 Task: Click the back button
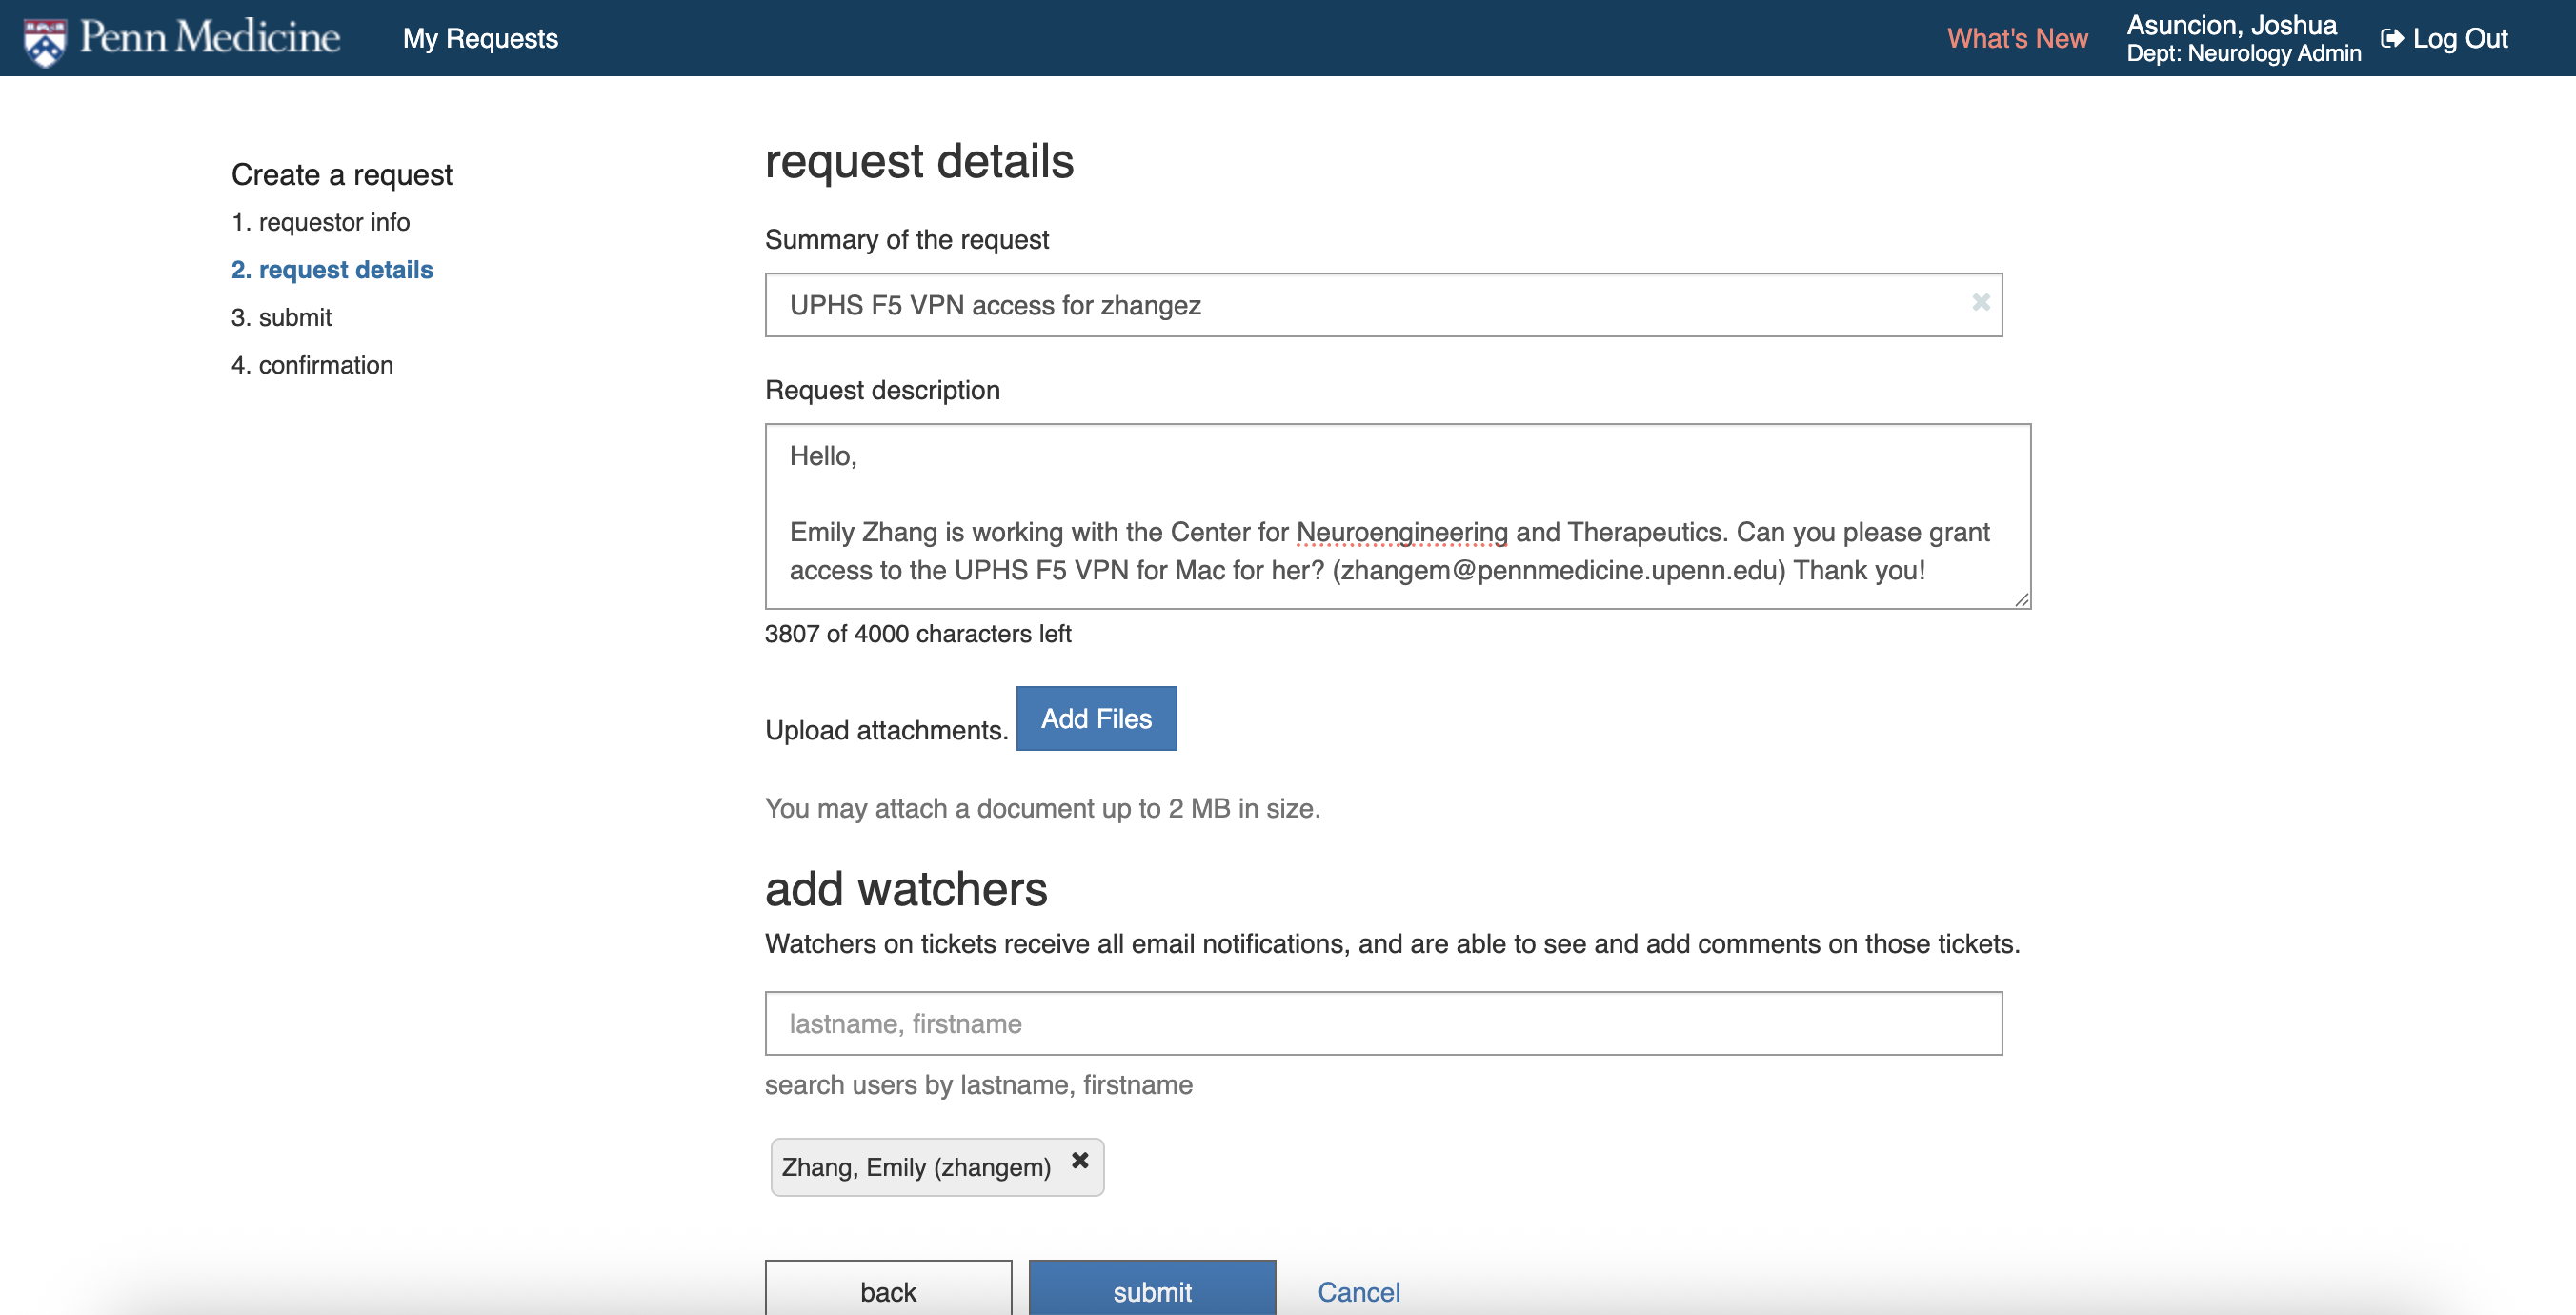tap(888, 1289)
